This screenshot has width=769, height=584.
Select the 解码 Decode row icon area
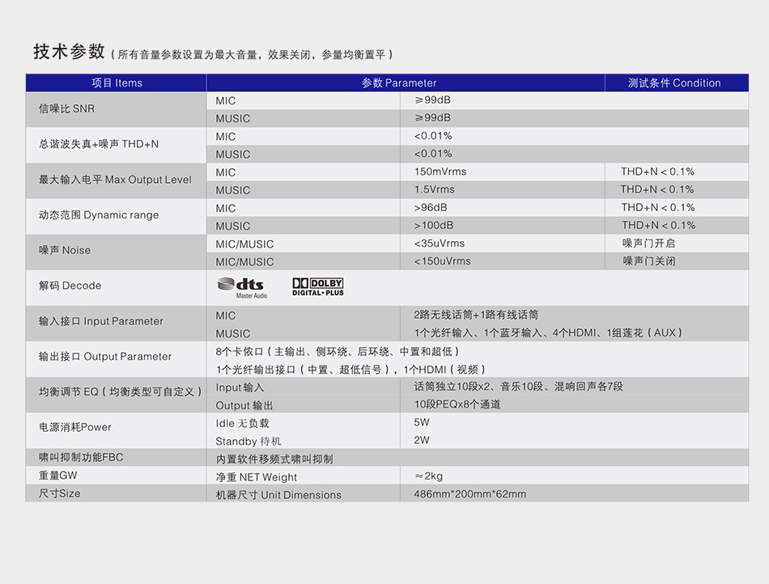coord(279,285)
